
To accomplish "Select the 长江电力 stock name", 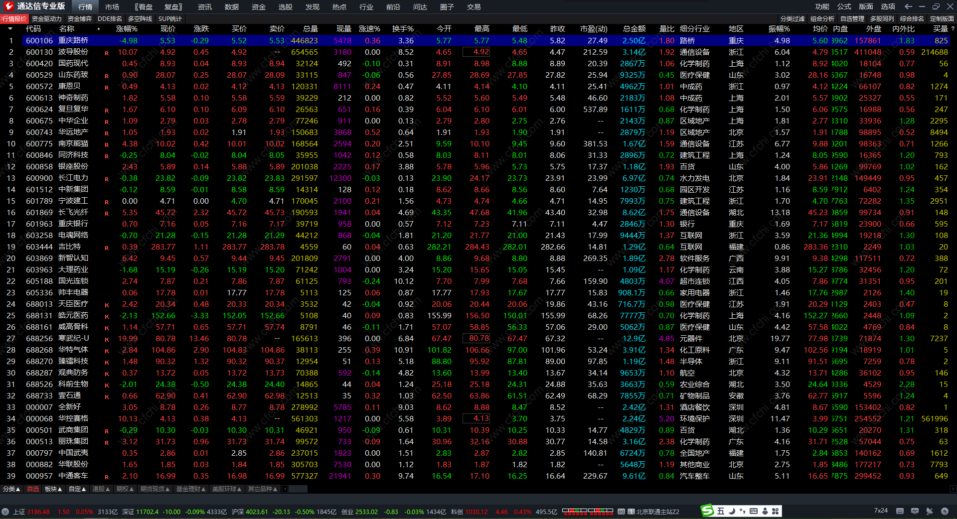I will [x=73, y=178].
